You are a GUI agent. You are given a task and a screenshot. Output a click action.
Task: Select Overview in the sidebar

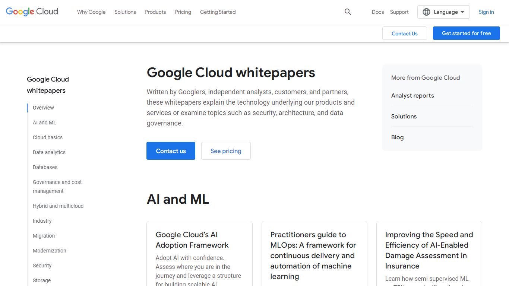[x=43, y=108]
